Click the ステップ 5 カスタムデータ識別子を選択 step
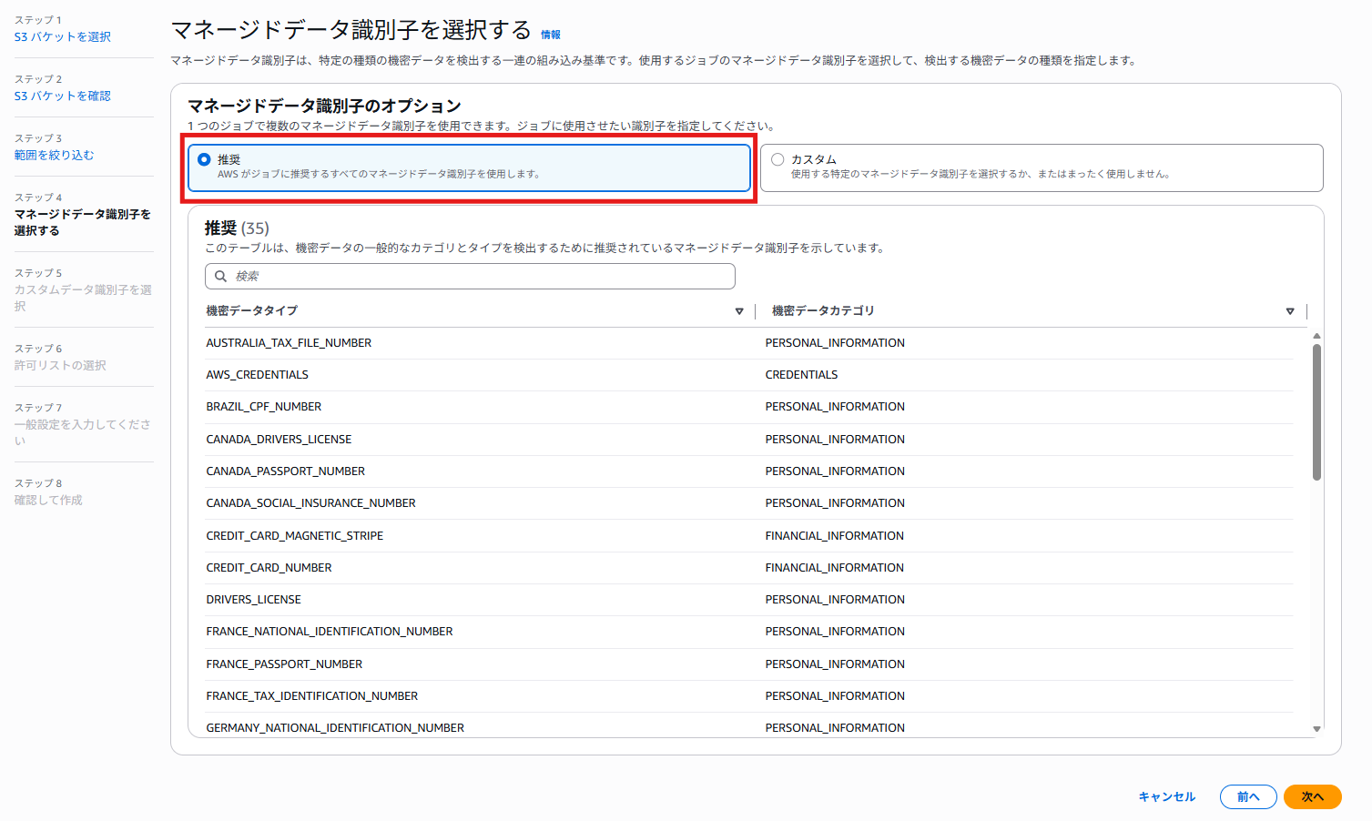 (x=83, y=289)
